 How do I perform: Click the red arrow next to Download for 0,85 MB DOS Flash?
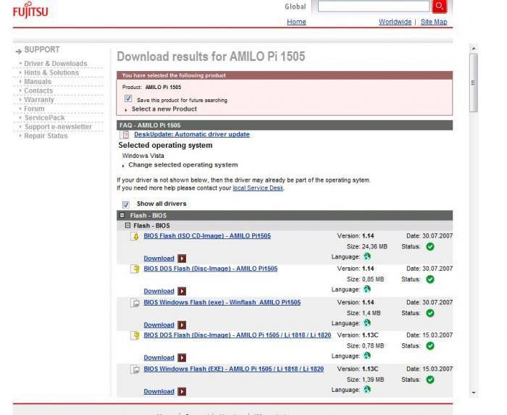click(182, 291)
